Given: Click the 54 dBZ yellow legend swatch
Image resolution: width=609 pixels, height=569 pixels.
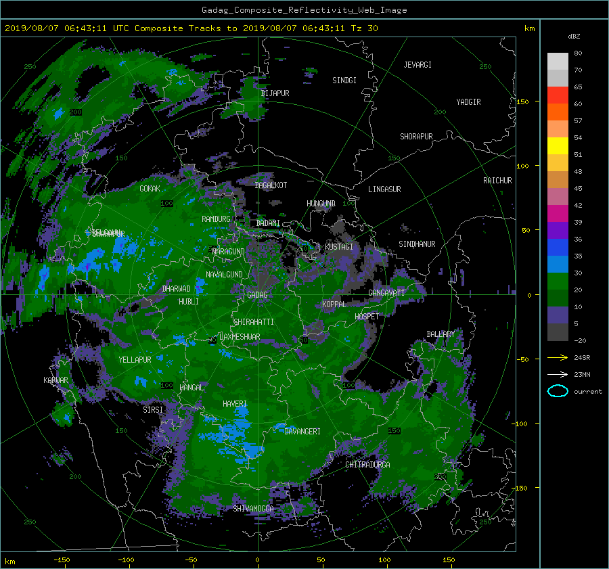Looking at the screenshot, I should point(558,146).
